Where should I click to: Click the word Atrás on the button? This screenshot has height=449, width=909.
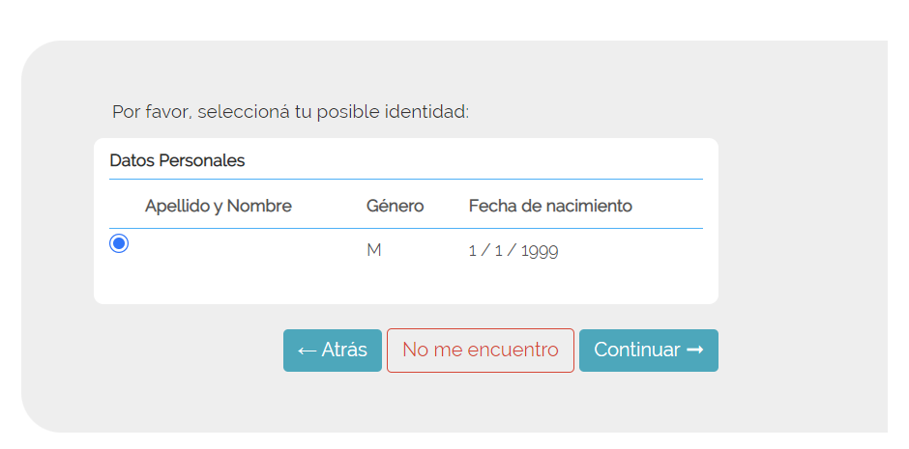tap(344, 350)
